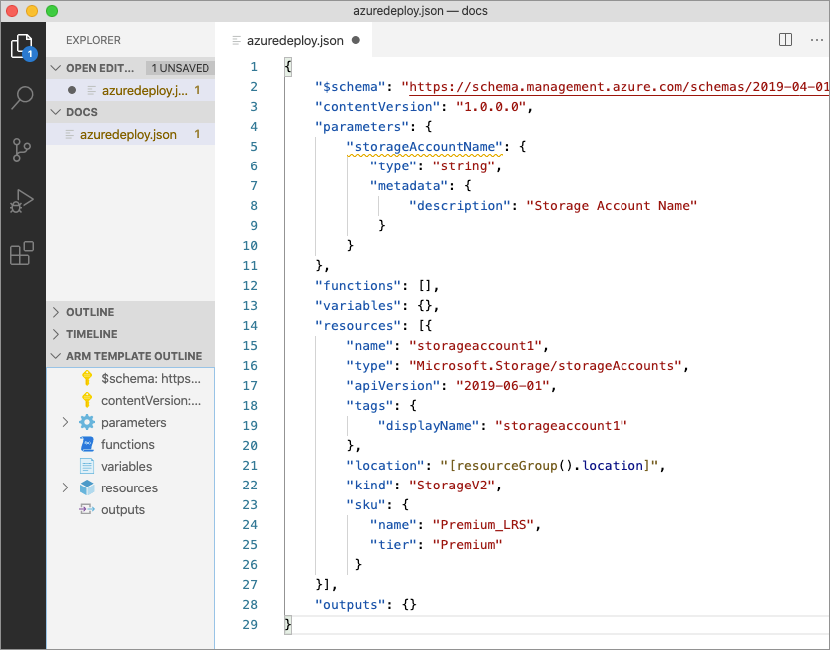Screen dimensions: 830x650
Task: Select the variables item in ARM outline
Action: tap(126, 467)
